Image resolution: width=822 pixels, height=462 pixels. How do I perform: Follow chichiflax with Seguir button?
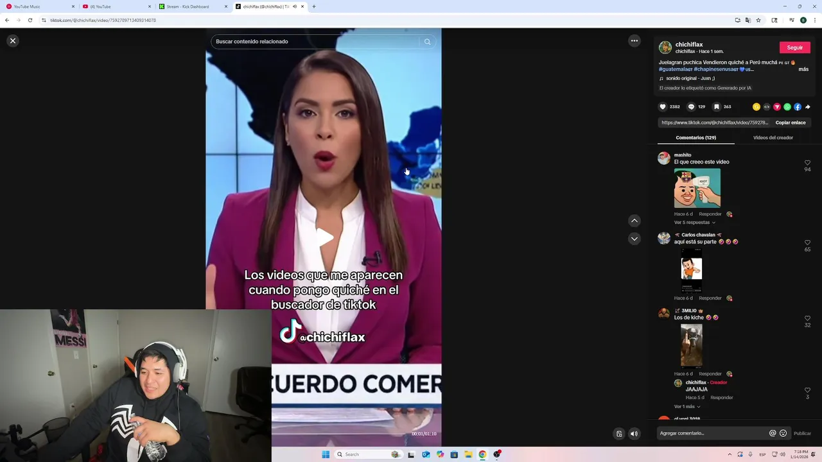(795, 47)
